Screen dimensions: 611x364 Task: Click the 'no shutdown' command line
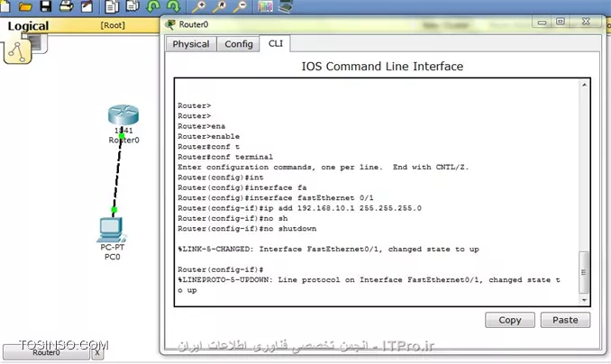pyautogui.click(x=247, y=229)
